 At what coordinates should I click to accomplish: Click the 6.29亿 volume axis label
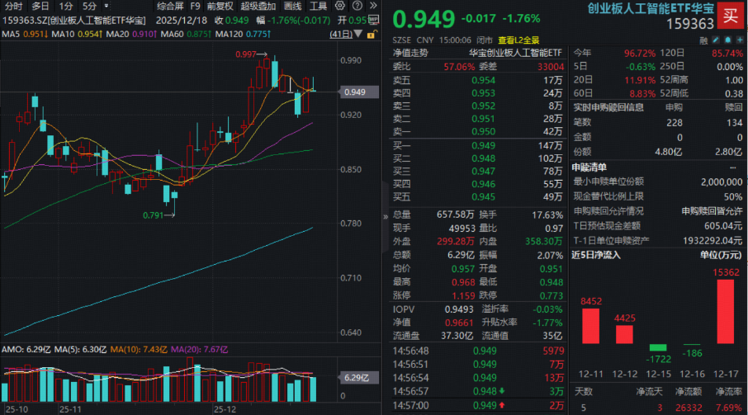(x=358, y=378)
